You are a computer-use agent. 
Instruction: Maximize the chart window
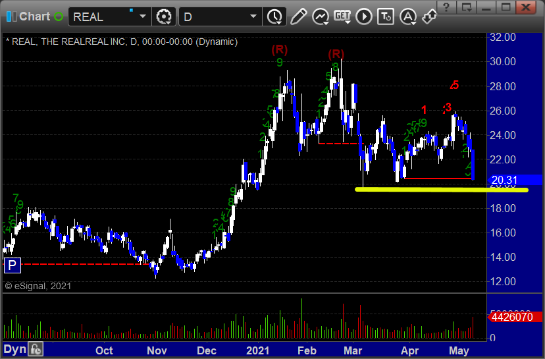coord(506,7)
